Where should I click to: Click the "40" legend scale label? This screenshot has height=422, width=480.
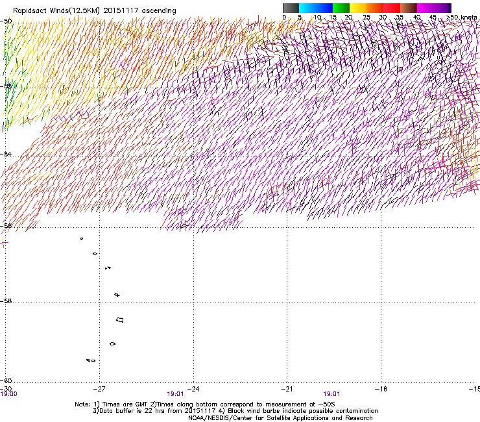(x=416, y=18)
